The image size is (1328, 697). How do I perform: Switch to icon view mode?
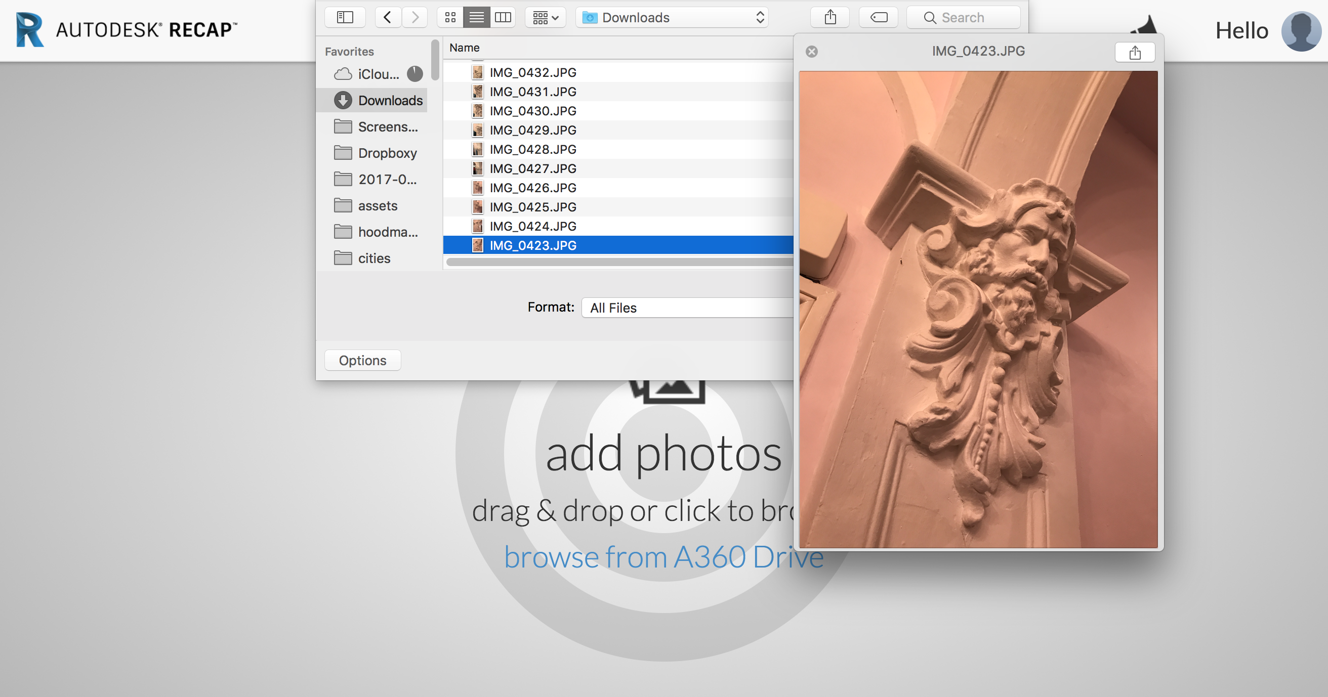(450, 18)
